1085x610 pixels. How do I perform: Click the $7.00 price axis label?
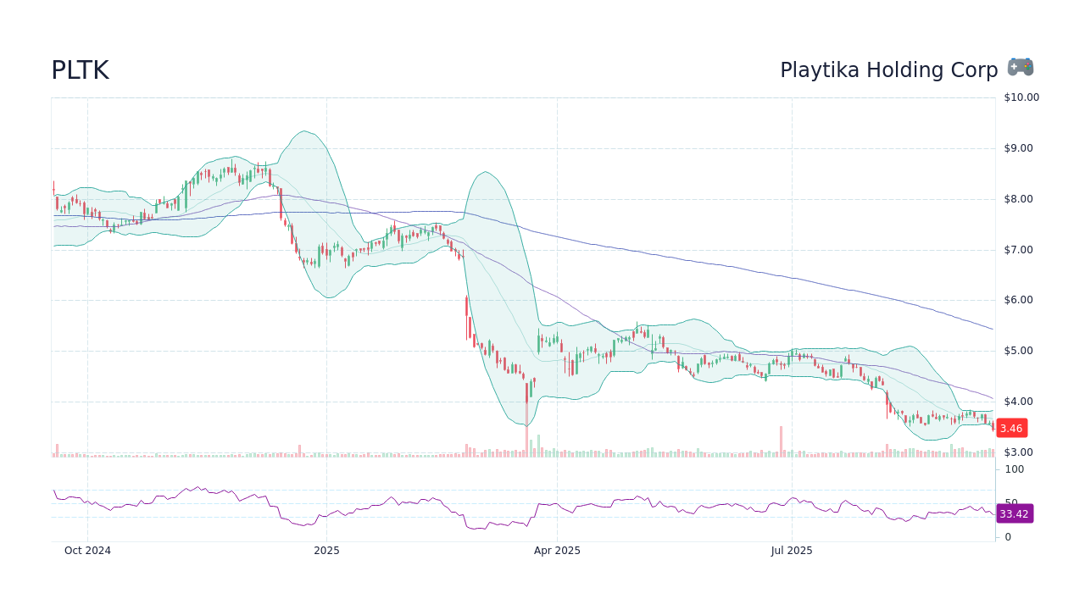(1019, 250)
